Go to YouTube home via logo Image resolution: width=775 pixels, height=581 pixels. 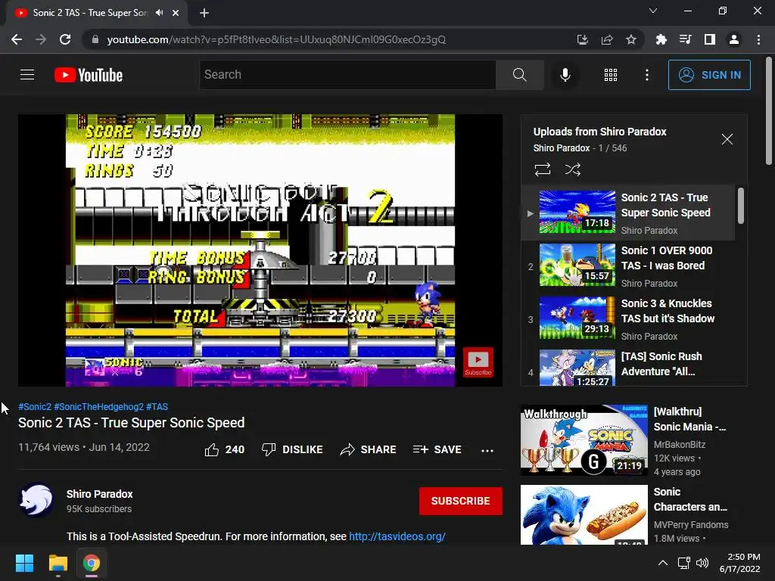(89, 75)
